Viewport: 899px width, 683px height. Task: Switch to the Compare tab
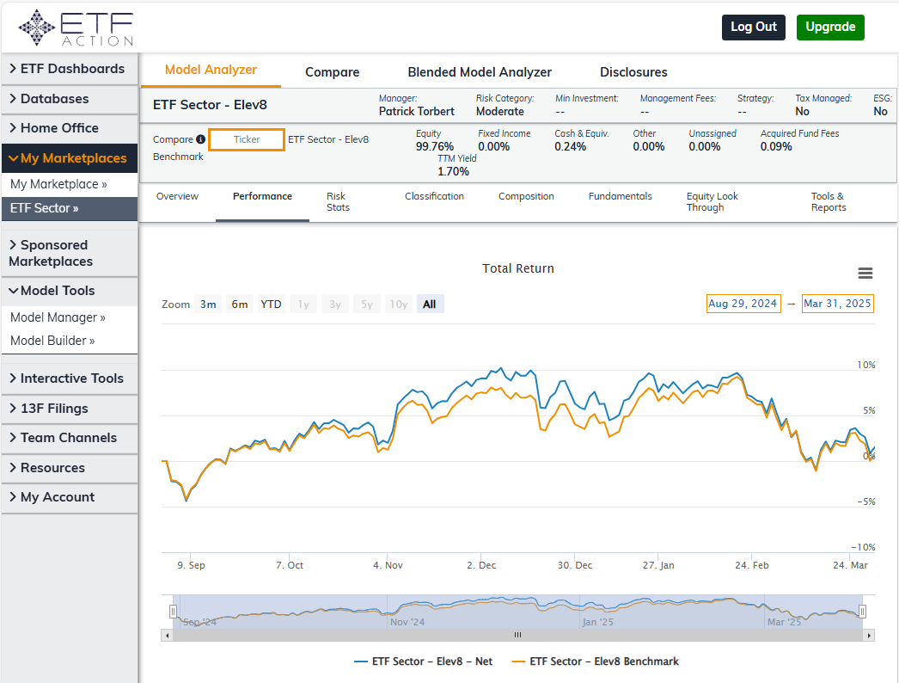click(332, 72)
